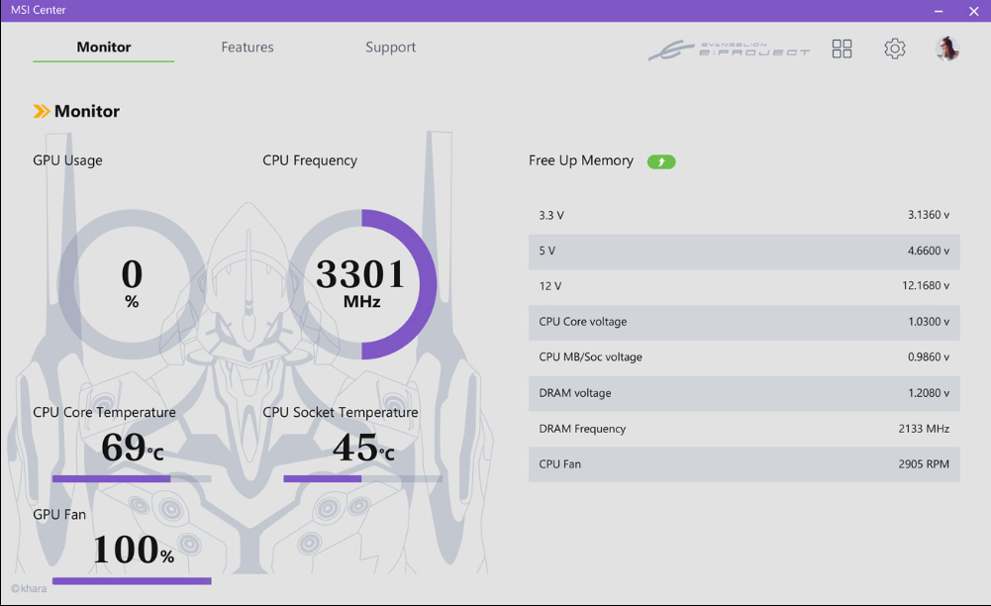Select the DRAM Frequency row
Viewport: 991px width, 606px height.
(x=743, y=429)
